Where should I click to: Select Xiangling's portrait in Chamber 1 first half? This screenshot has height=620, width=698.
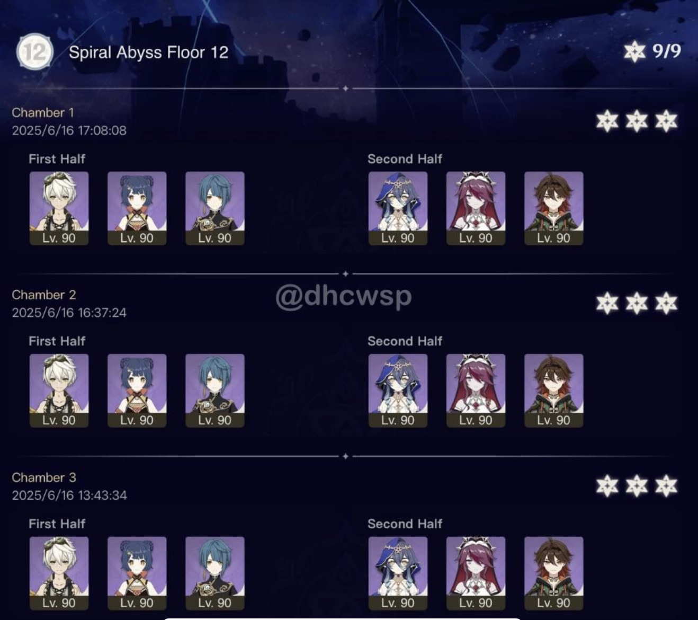coord(137,208)
